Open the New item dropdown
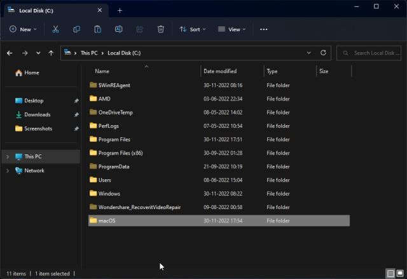This screenshot has height=279, width=407. [23, 29]
